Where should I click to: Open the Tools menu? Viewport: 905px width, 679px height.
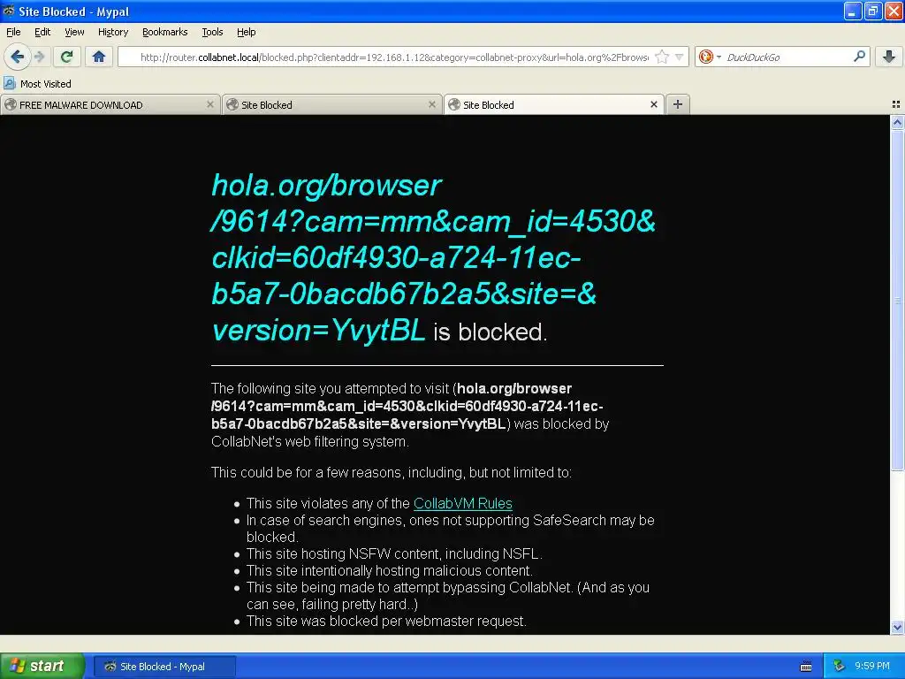[x=212, y=32]
